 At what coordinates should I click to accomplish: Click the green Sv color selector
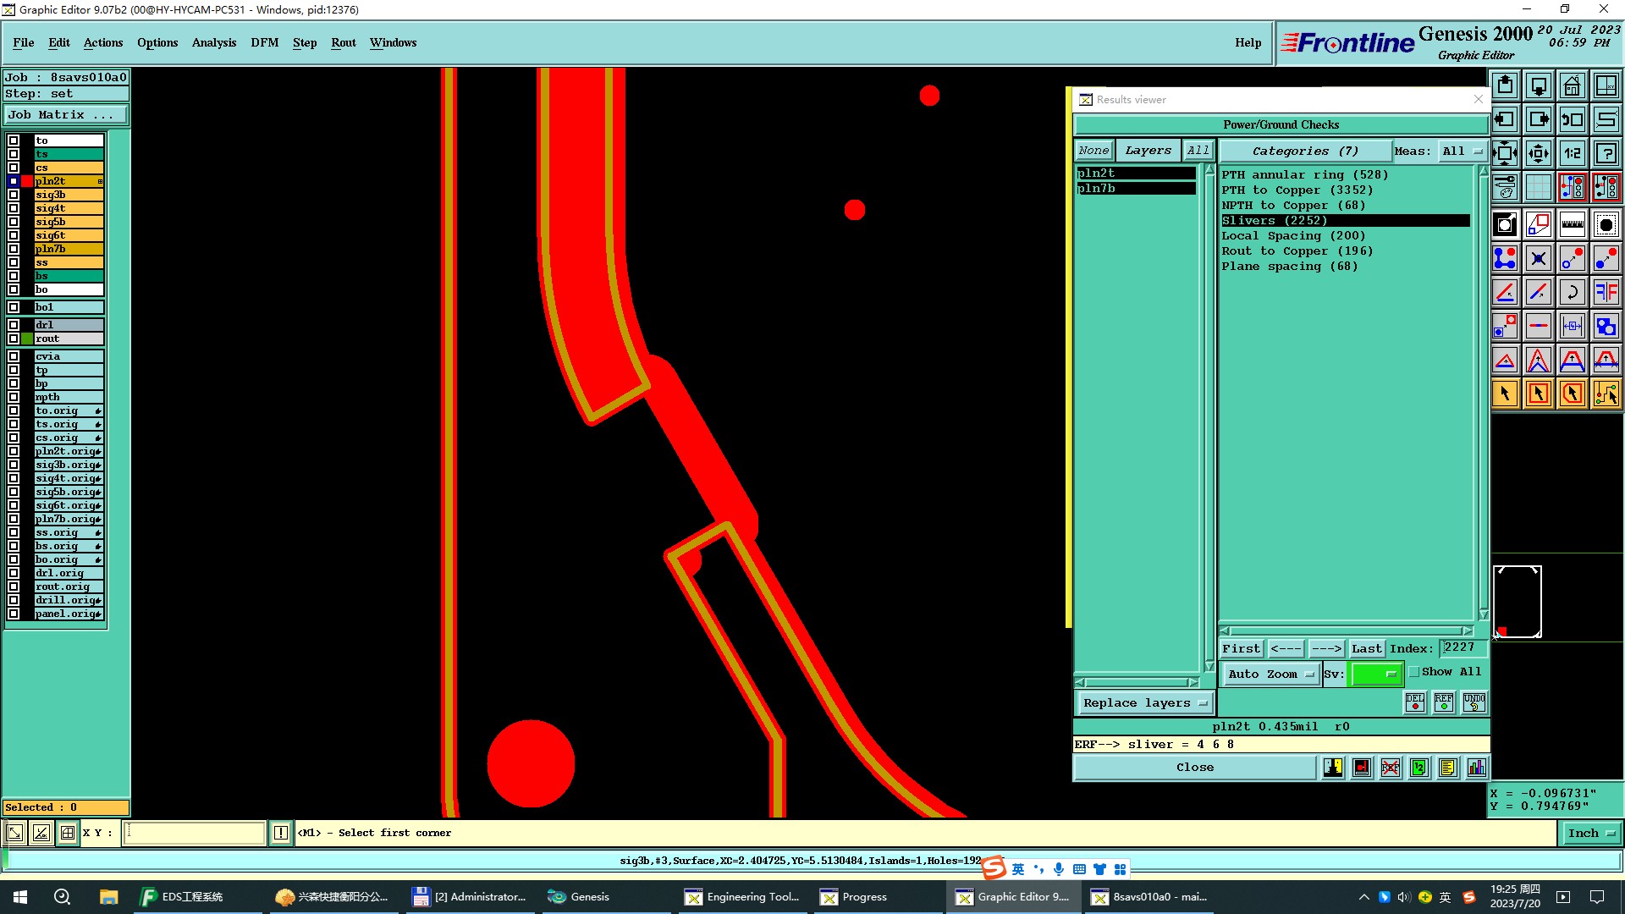click(1376, 674)
